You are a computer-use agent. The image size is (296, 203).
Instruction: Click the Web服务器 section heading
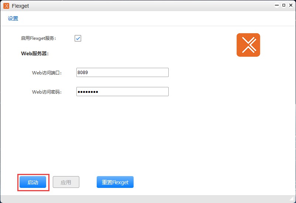(x=35, y=53)
